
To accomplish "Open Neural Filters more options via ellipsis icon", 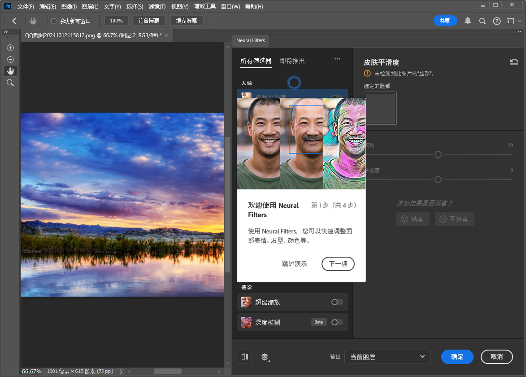I will (x=337, y=59).
